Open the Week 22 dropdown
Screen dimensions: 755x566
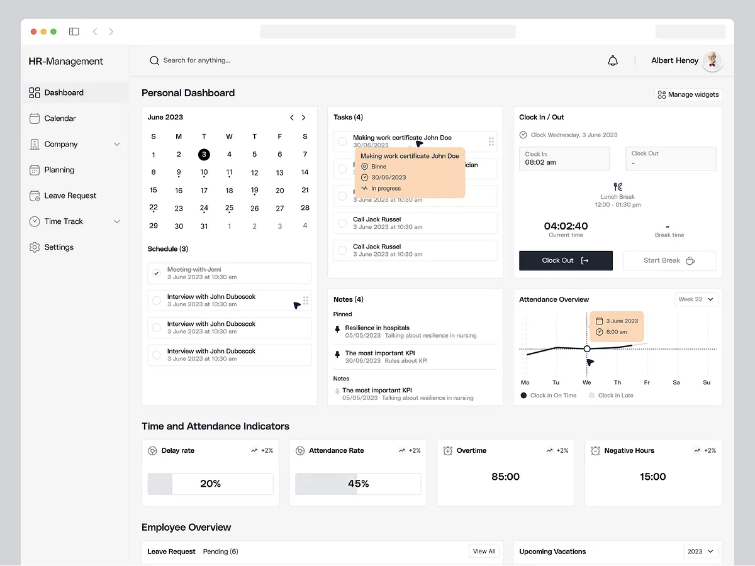tap(696, 299)
